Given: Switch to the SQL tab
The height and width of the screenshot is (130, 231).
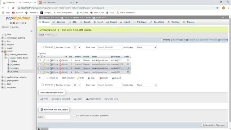Looking at the screenshot, I should pos(73,22).
